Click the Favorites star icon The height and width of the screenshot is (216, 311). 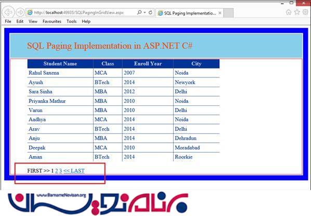297,12
